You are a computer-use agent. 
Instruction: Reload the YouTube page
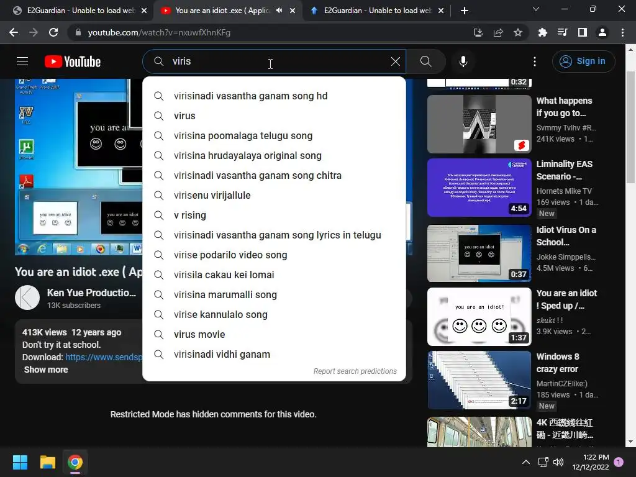click(53, 32)
